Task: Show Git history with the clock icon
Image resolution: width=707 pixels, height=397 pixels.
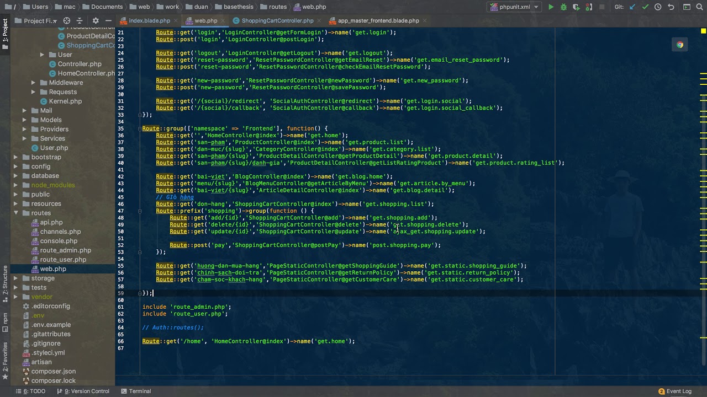Action: click(658, 7)
